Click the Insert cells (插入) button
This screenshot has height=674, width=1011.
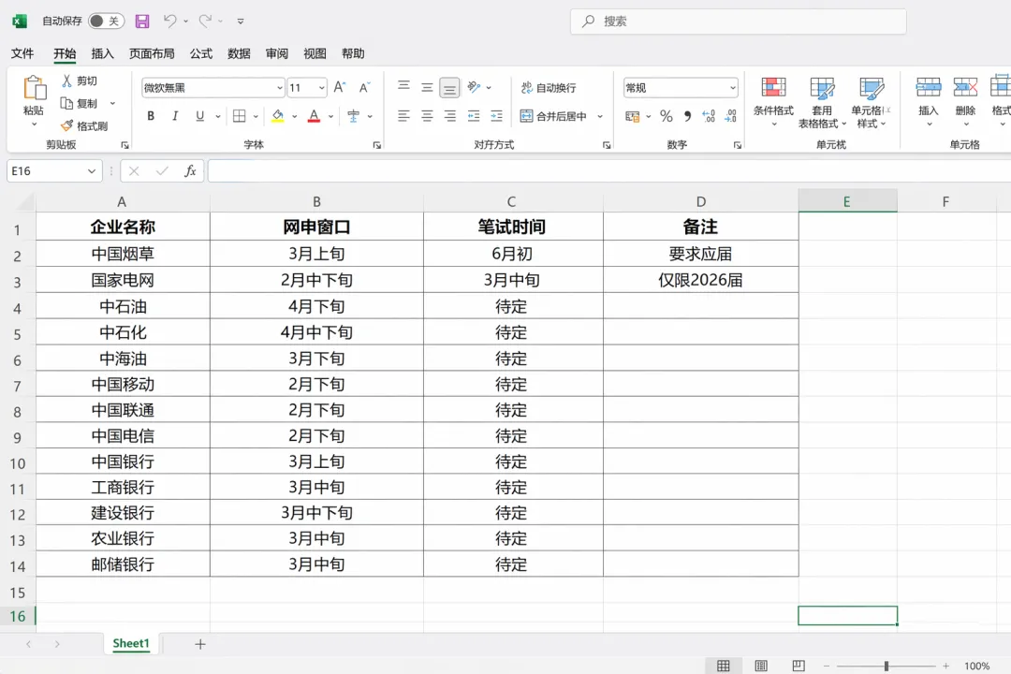point(929,101)
